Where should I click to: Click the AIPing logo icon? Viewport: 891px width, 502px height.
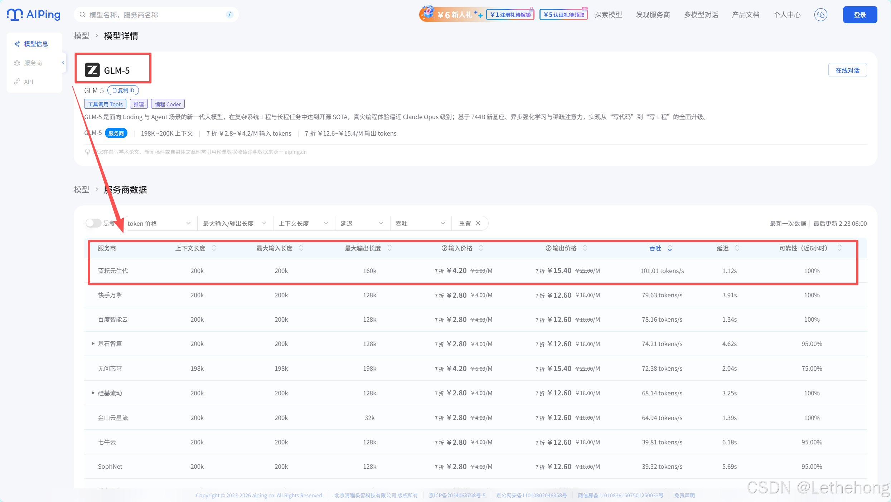click(15, 15)
